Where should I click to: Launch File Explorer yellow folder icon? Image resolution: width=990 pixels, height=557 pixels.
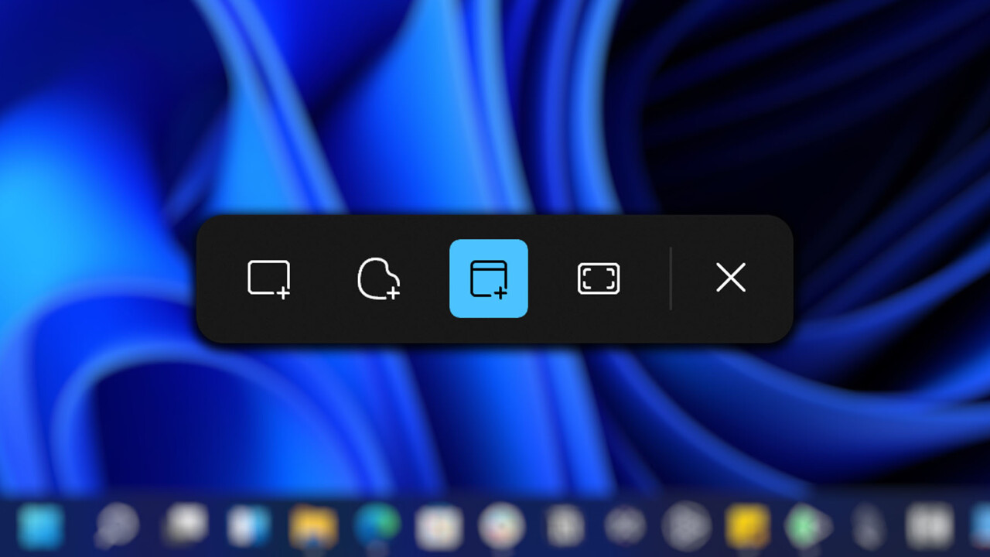pos(312,528)
